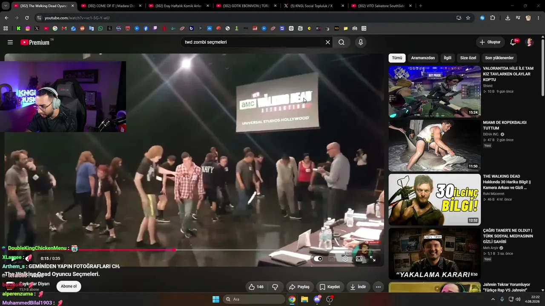Image resolution: width=545 pixels, height=306 pixels.
Task: Open Miami köpekbalığı video thumbnail
Action: tap(434, 145)
